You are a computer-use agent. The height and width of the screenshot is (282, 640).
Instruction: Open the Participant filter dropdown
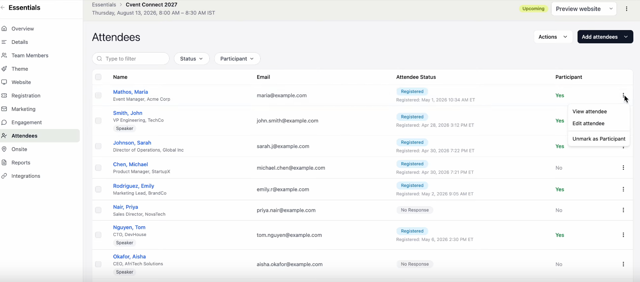point(237,59)
